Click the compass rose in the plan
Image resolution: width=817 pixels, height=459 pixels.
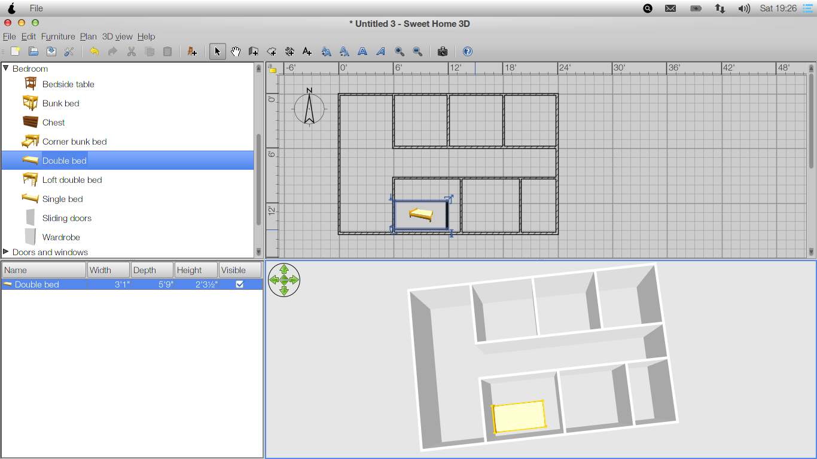click(309, 108)
